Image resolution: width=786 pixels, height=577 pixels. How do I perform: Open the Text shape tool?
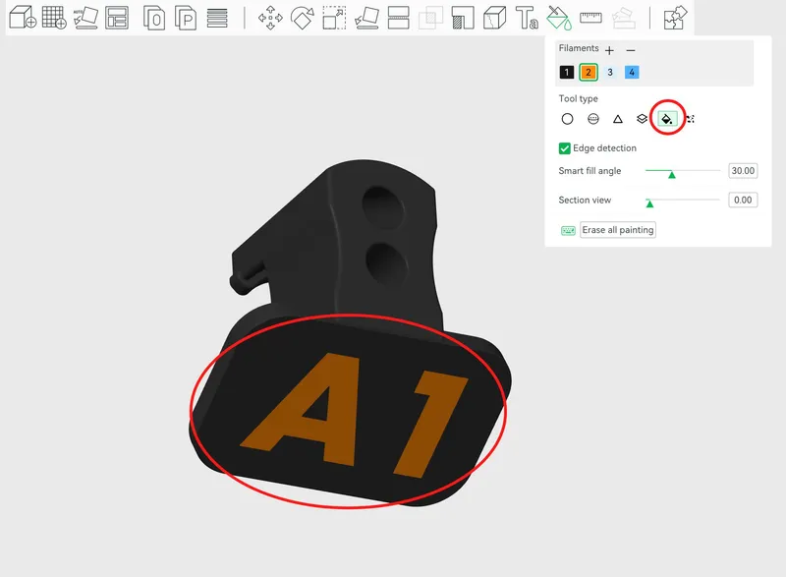pyautogui.click(x=527, y=18)
